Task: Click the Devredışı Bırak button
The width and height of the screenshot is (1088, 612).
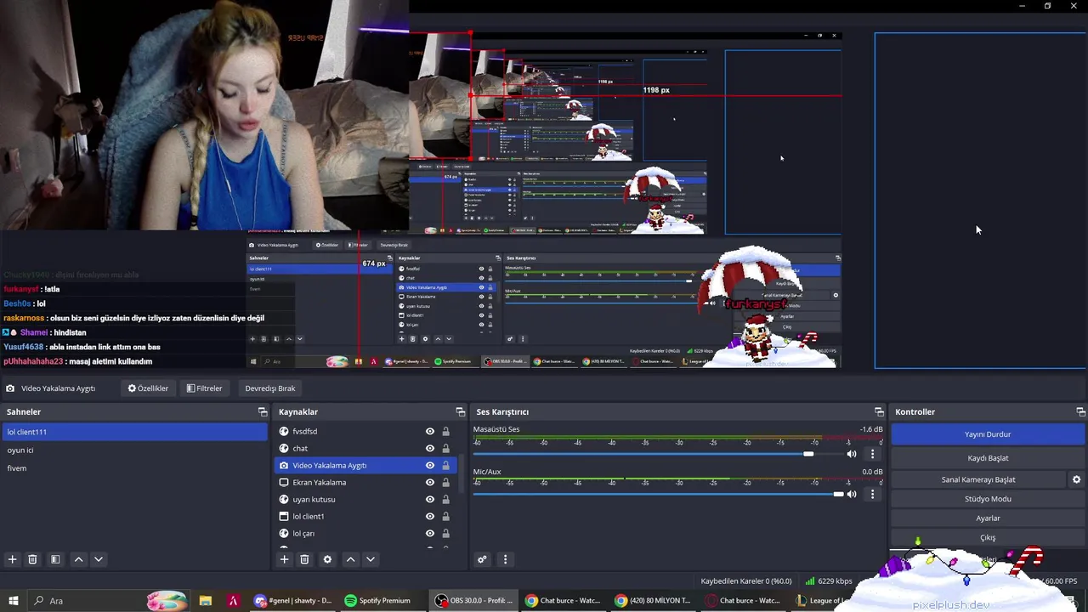Action: point(270,388)
